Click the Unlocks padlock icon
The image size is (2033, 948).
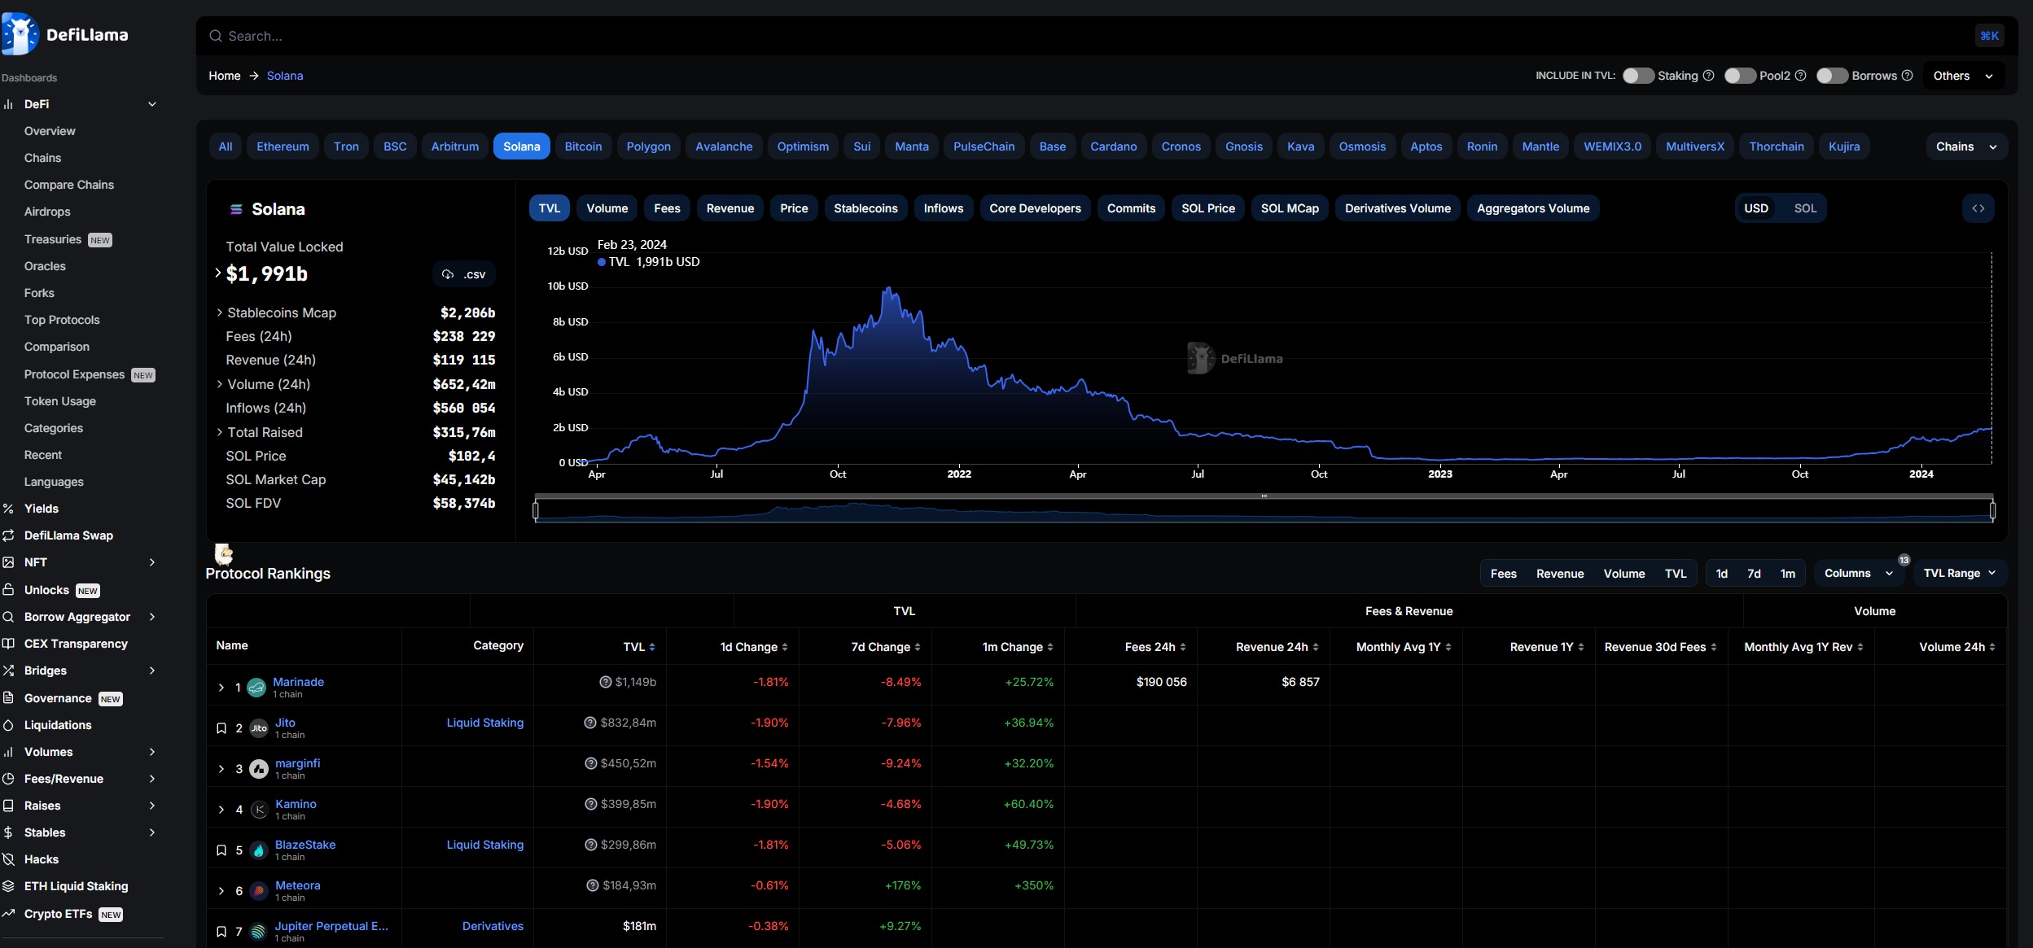8,589
